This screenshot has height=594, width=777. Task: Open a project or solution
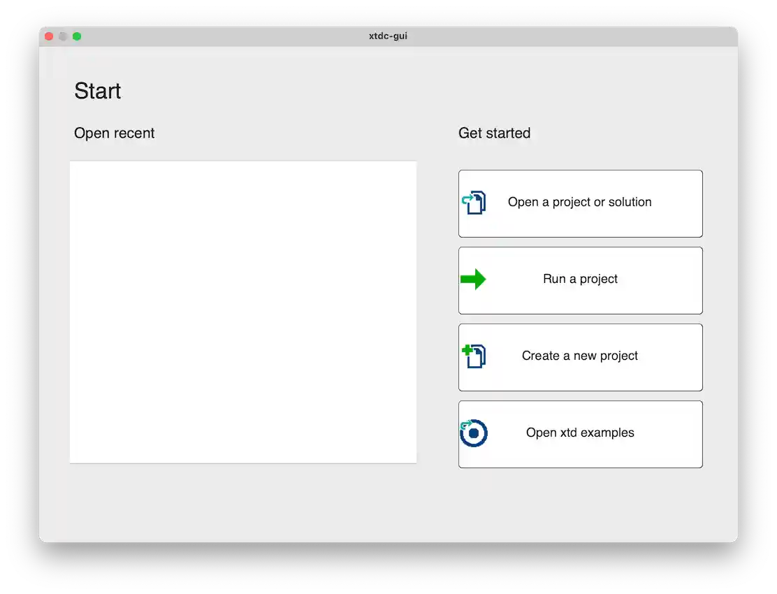pyautogui.click(x=580, y=203)
